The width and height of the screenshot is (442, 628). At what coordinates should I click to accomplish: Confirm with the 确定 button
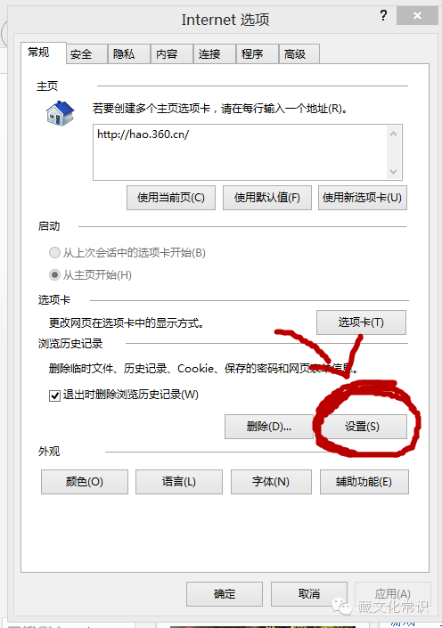[x=225, y=594]
